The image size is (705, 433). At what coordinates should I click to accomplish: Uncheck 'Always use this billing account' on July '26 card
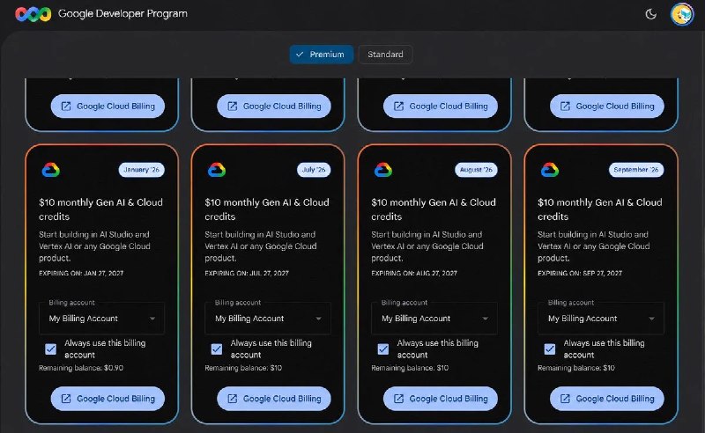[x=217, y=349]
